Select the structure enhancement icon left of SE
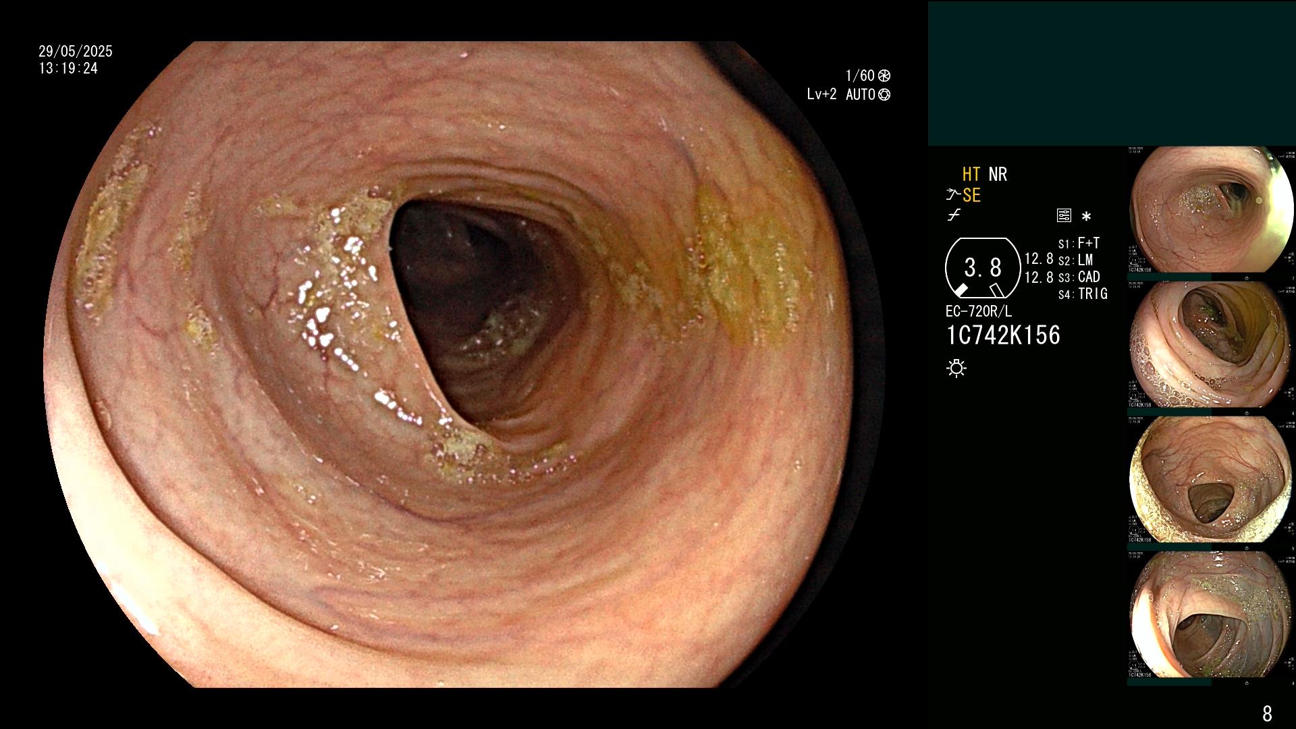Viewport: 1296px width, 729px height. (952, 196)
